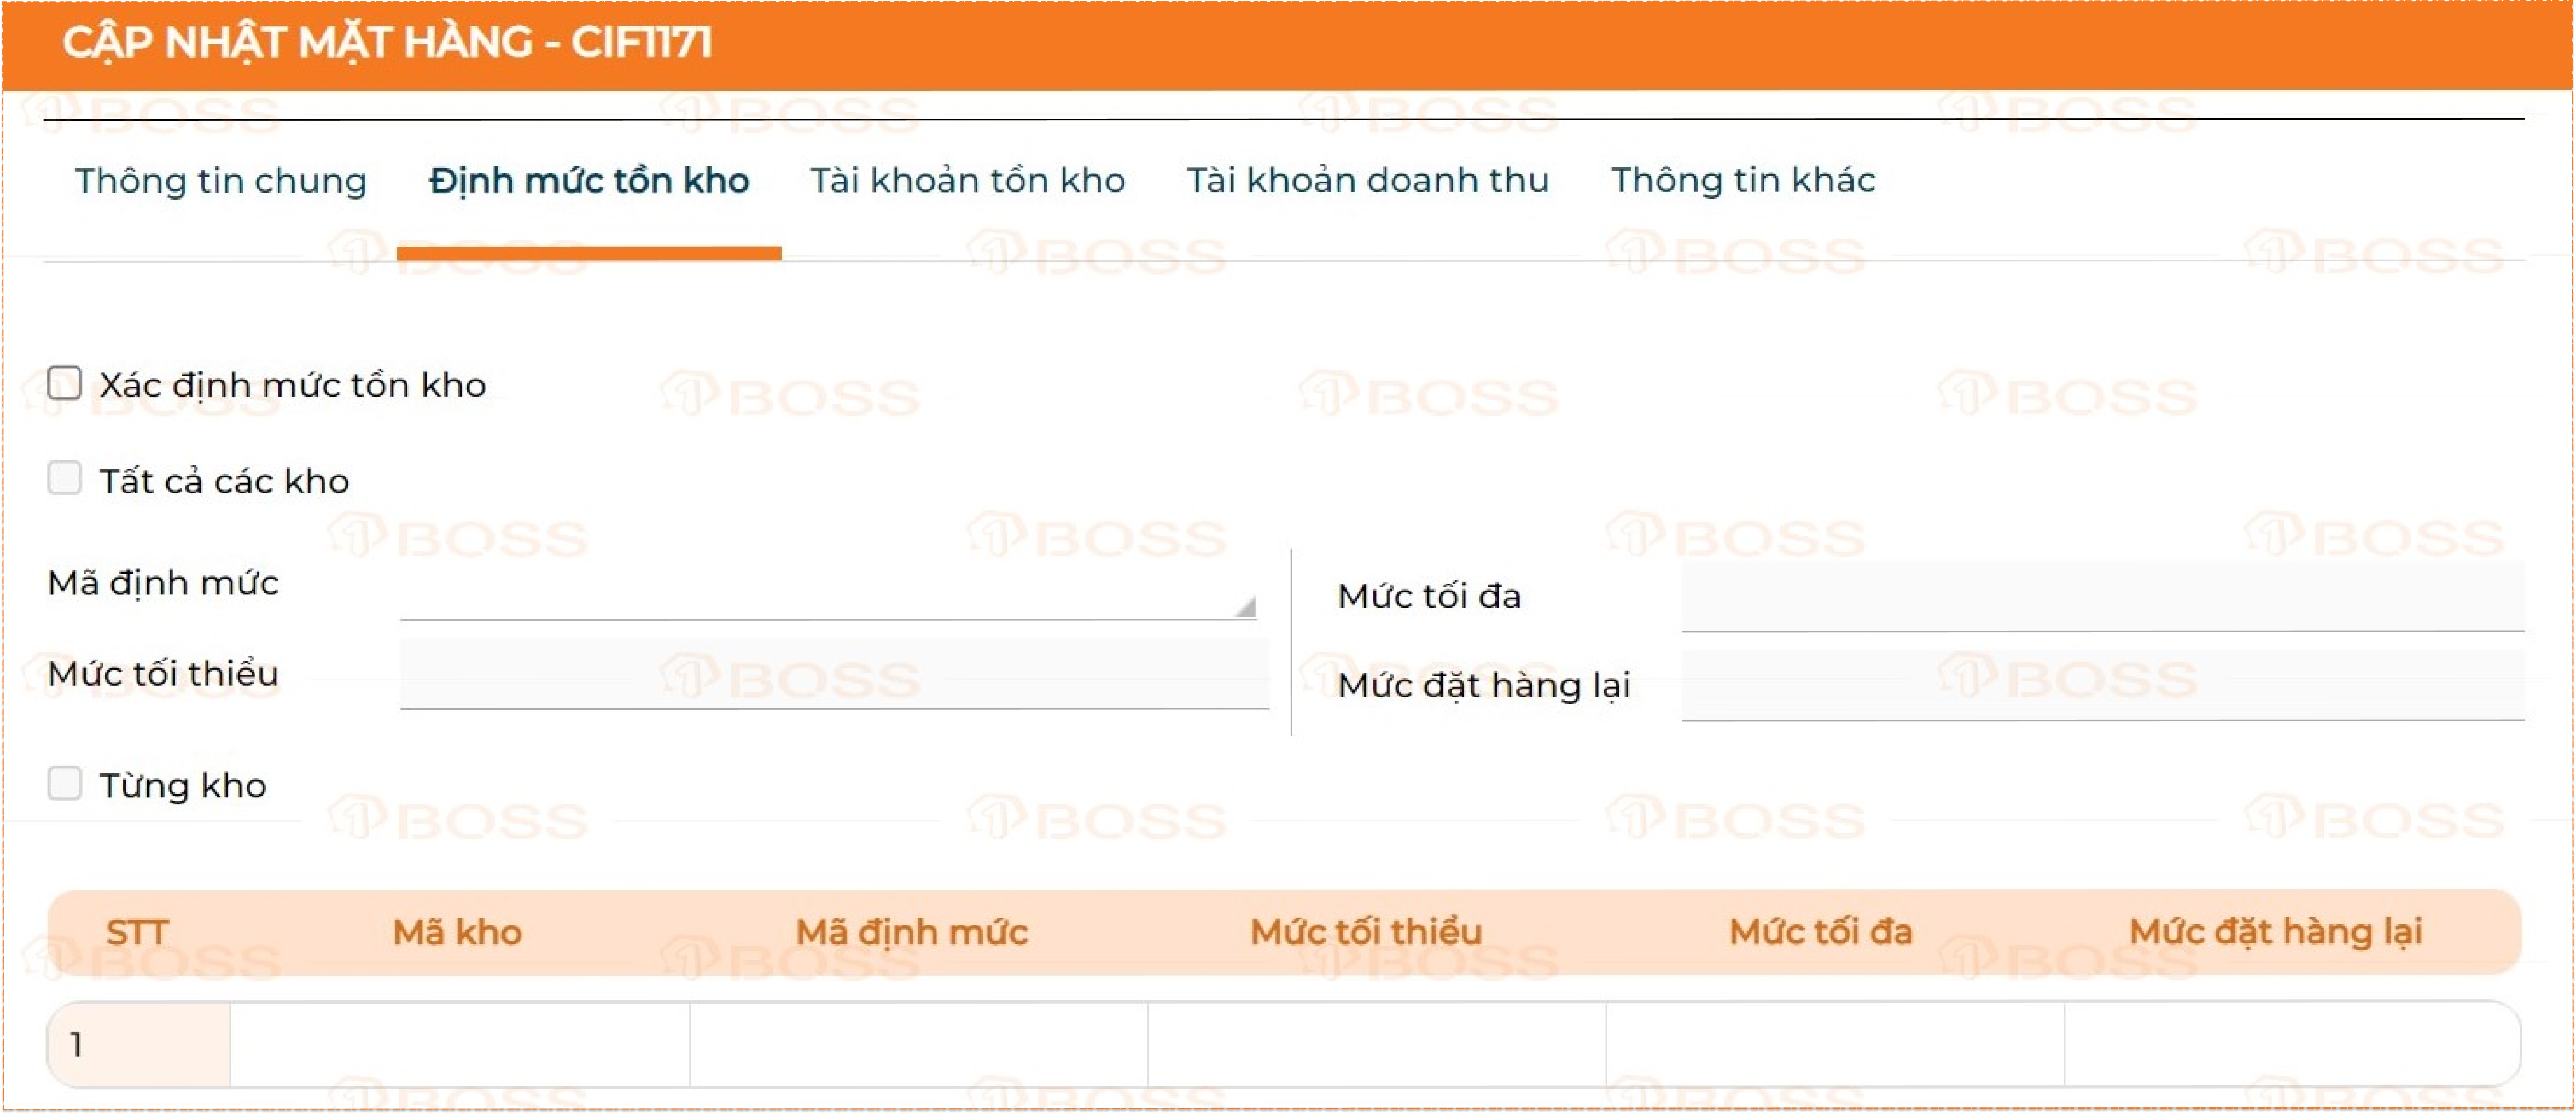Select the active "Định mức tồn kho" tab

(x=589, y=181)
